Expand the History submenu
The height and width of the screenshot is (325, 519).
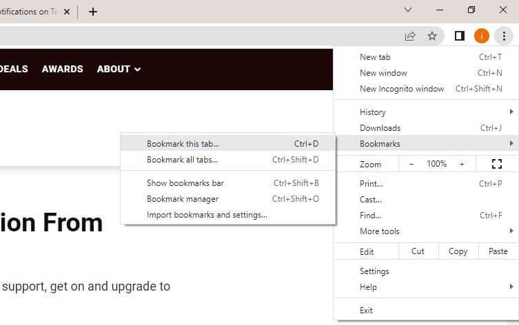click(x=426, y=112)
